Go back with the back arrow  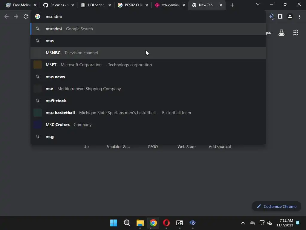point(7,17)
